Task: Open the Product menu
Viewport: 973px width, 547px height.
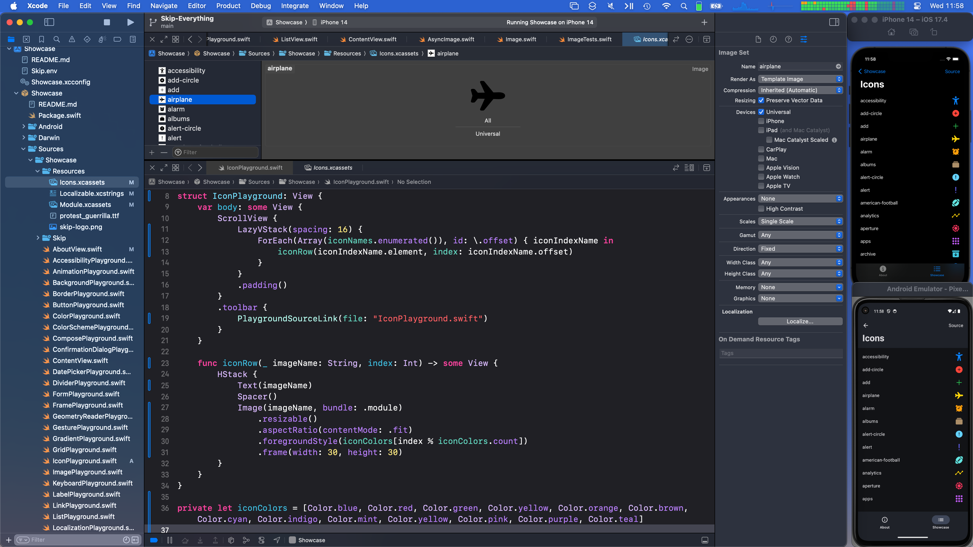Action: [228, 6]
